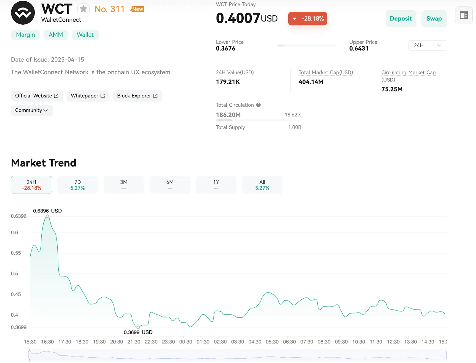Open the Block Explorer link
Image resolution: width=476 pixels, height=363 pixels.
(x=137, y=96)
